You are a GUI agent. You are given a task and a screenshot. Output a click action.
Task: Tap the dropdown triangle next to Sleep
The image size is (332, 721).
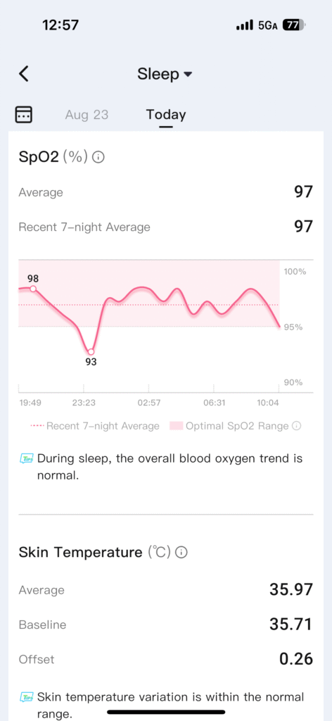(x=187, y=75)
